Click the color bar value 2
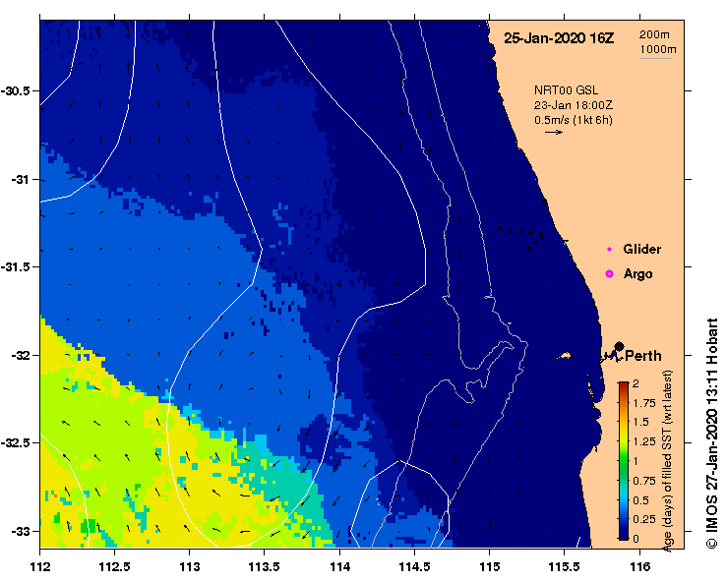727x582 pixels. coord(636,383)
